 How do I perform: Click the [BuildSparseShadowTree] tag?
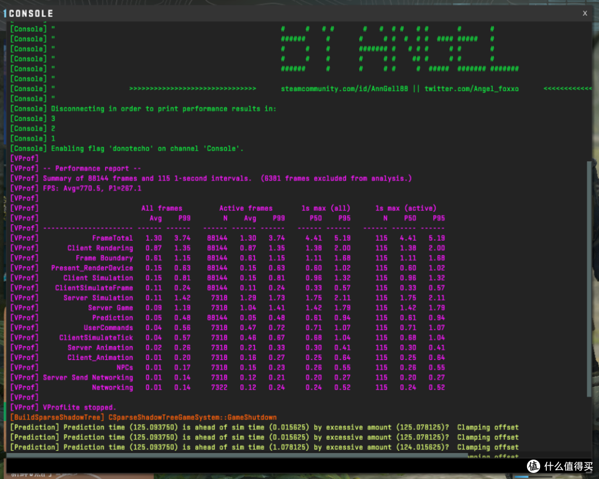[x=57, y=417]
